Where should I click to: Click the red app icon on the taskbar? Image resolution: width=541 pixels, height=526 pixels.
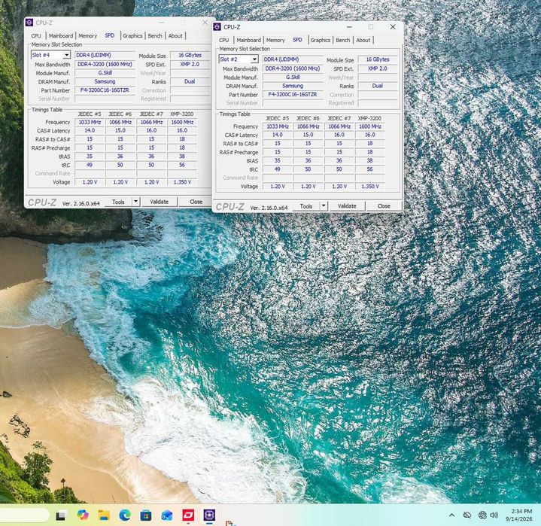click(x=188, y=515)
